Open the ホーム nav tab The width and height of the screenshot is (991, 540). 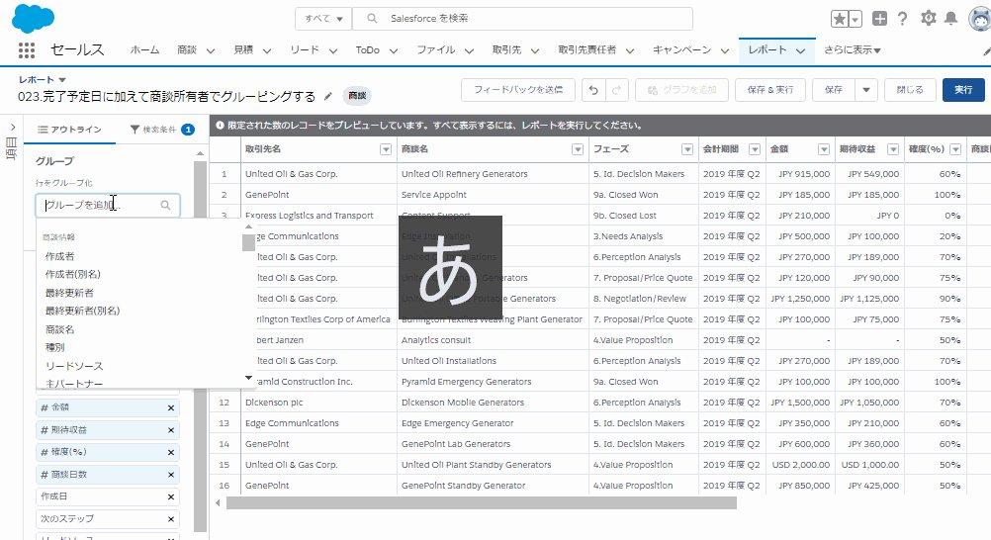pos(144,50)
